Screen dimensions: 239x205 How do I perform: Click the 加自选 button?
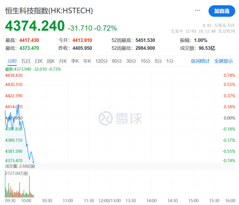pyautogui.click(x=222, y=11)
